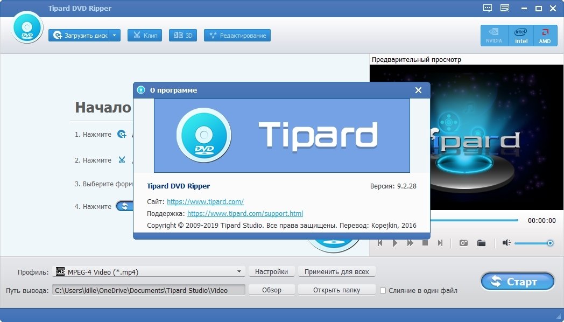The width and height of the screenshot is (564, 322).
Task: Click the MPEG profile format icon
Action: pos(60,271)
